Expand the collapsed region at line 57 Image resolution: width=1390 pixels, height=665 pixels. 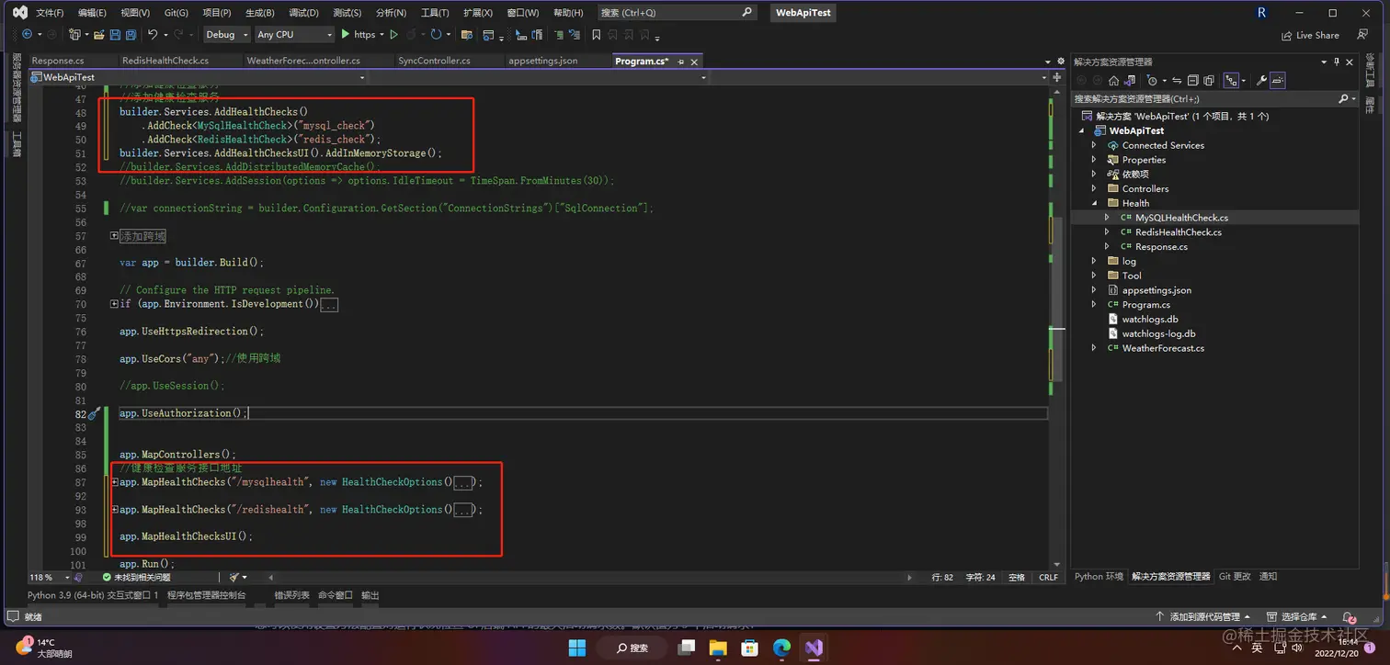pos(114,236)
